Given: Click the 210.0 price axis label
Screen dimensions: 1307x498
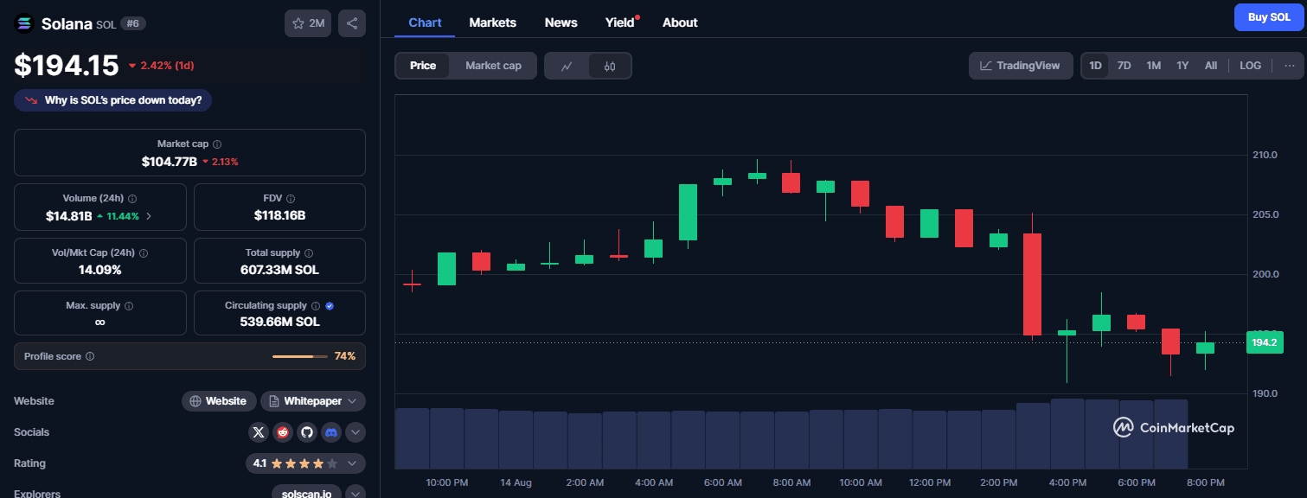Looking at the screenshot, I should click(x=1265, y=155).
